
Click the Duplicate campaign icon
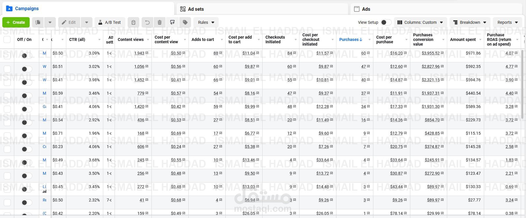(x=38, y=22)
